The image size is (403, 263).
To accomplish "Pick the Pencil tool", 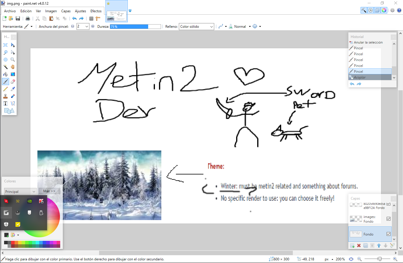I will coord(6,89).
